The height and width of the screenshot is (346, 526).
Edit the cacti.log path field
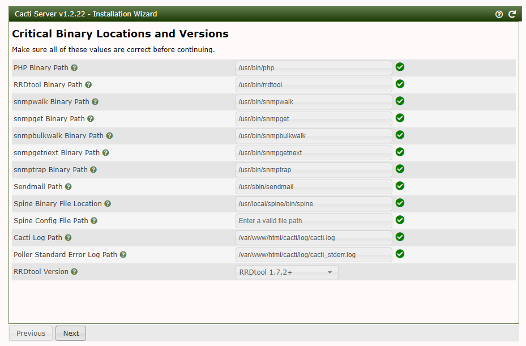314,238
